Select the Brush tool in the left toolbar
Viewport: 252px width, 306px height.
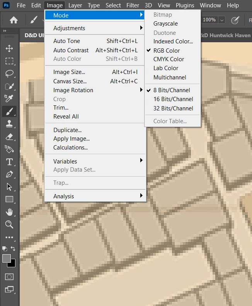[9, 112]
